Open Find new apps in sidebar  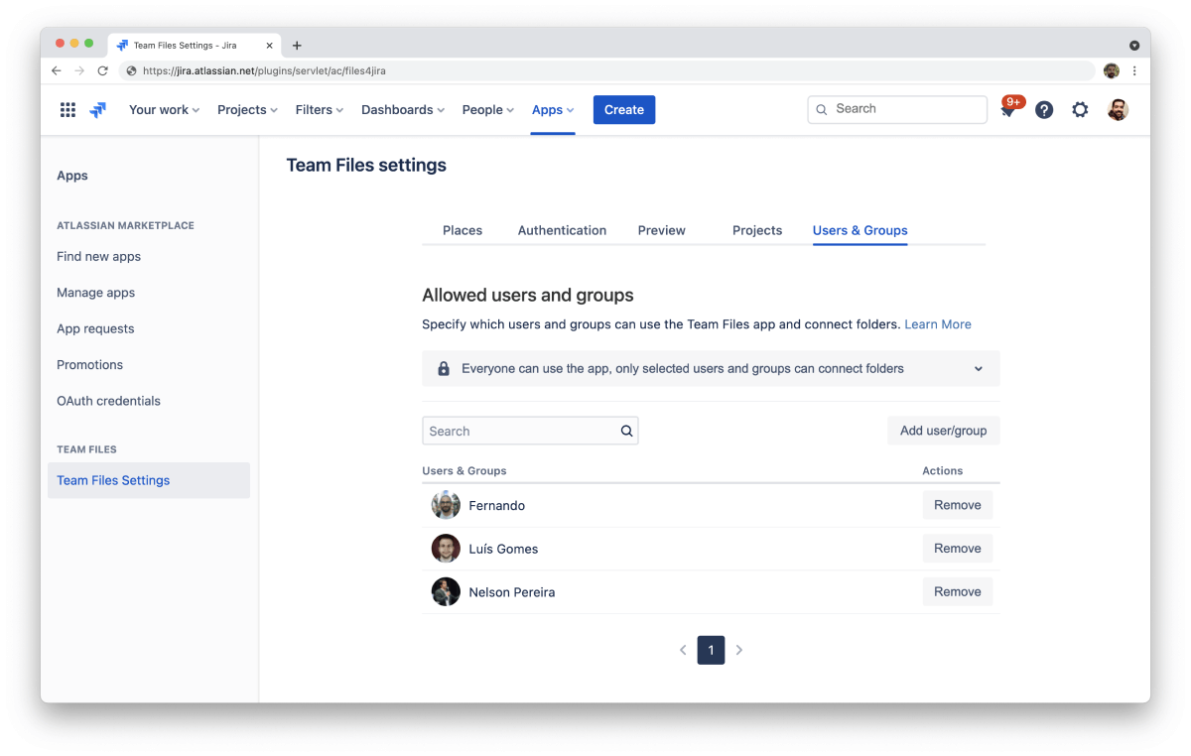tap(99, 256)
